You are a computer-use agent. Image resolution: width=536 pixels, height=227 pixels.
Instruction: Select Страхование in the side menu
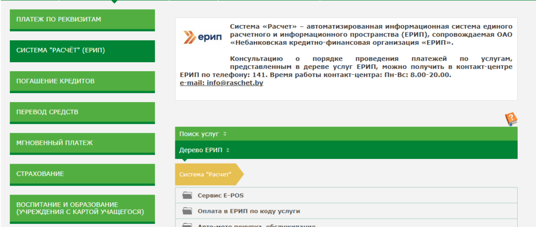pyautogui.click(x=82, y=174)
